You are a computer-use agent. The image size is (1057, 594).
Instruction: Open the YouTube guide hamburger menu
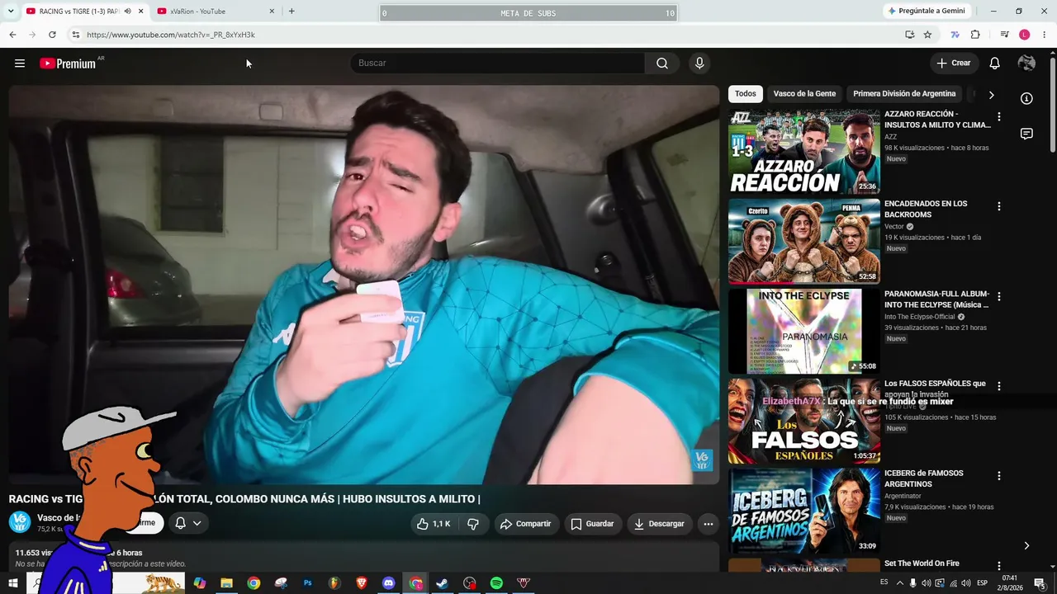point(20,64)
